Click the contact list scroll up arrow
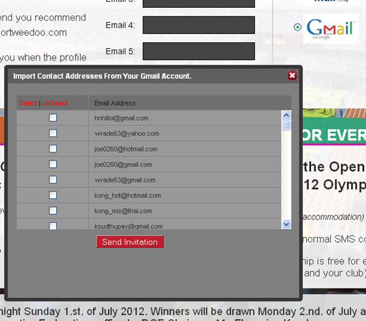 (286, 115)
